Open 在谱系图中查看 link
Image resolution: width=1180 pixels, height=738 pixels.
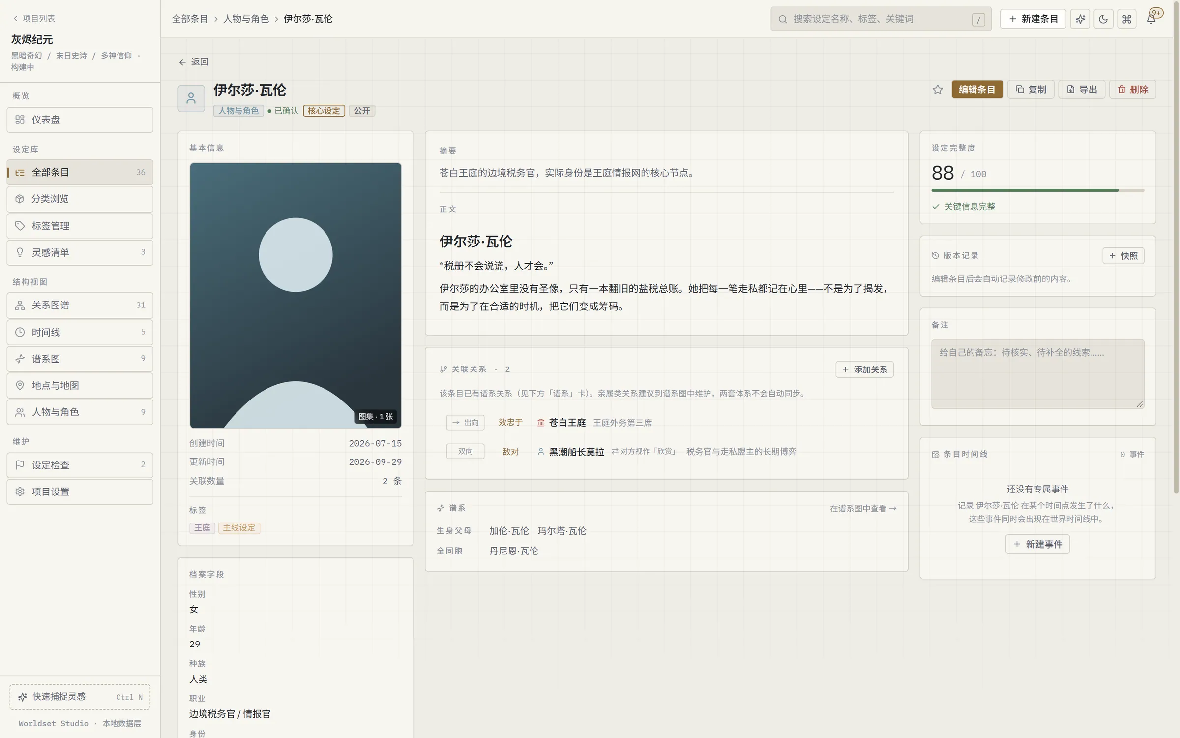(863, 509)
